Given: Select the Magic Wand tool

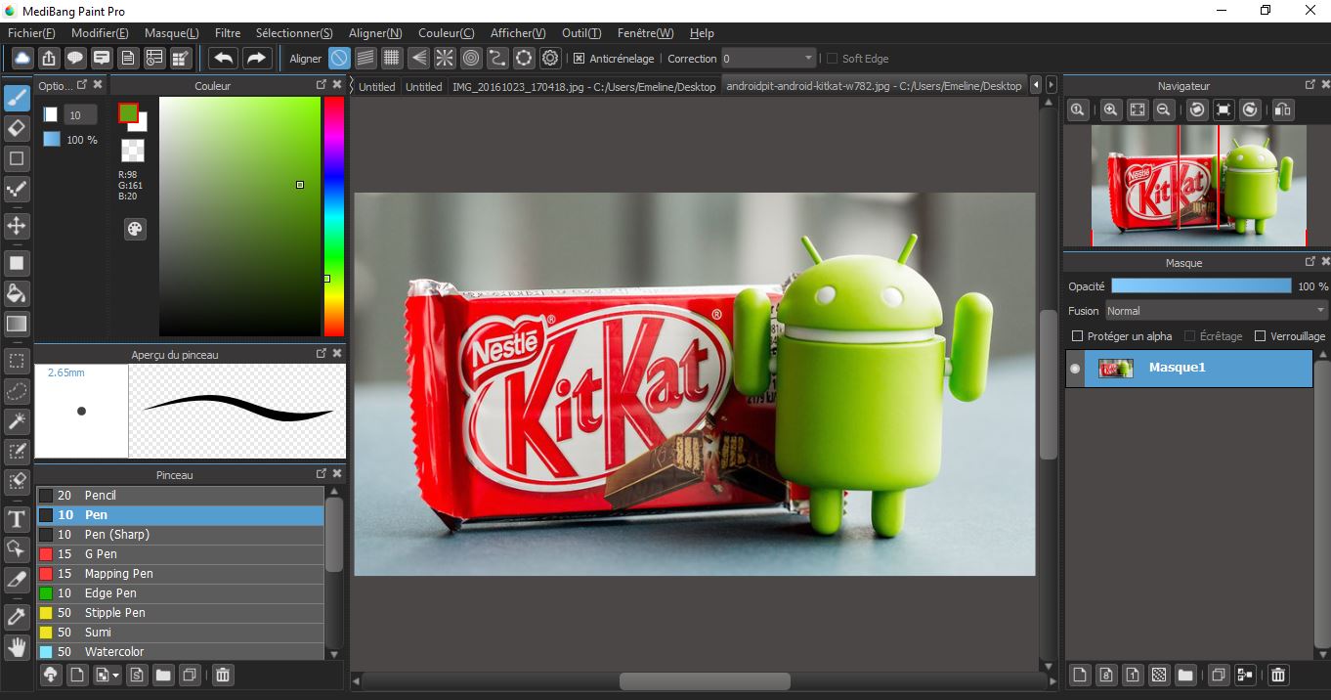Looking at the screenshot, I should (x=17, y=421).
